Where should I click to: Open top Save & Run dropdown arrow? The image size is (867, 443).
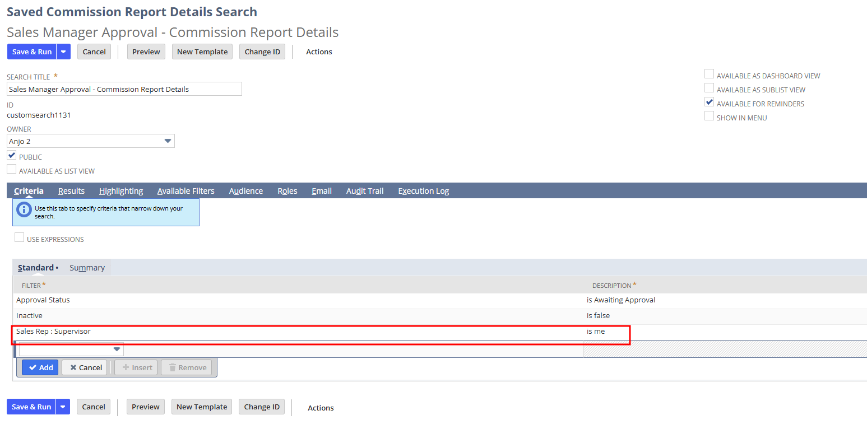pos(63,52)
